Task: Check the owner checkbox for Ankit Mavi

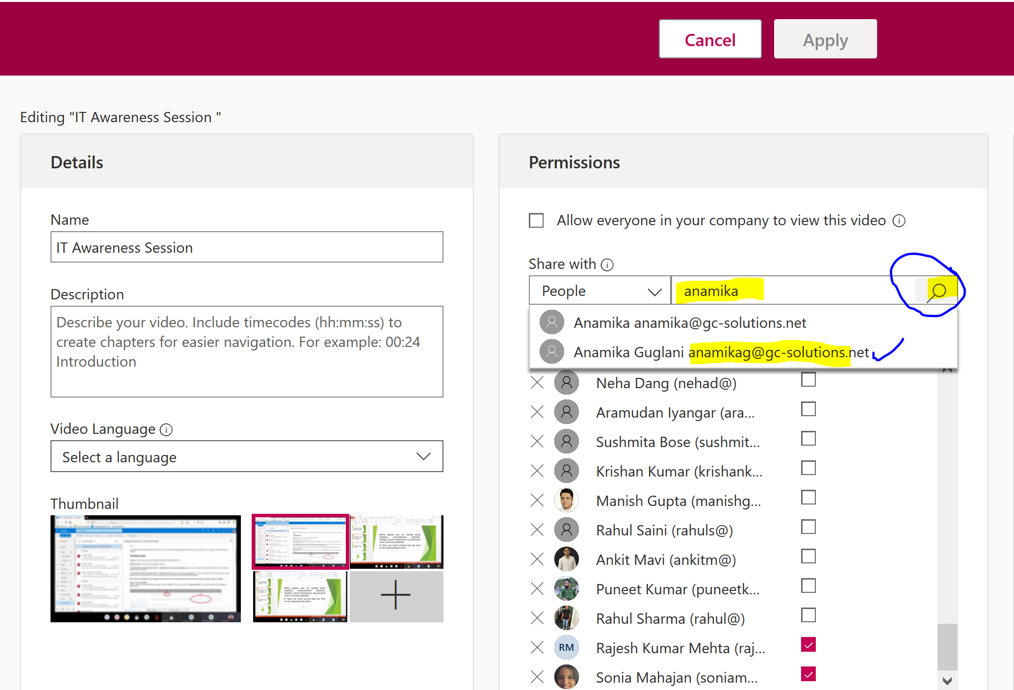Action: [x=808, y=557]
